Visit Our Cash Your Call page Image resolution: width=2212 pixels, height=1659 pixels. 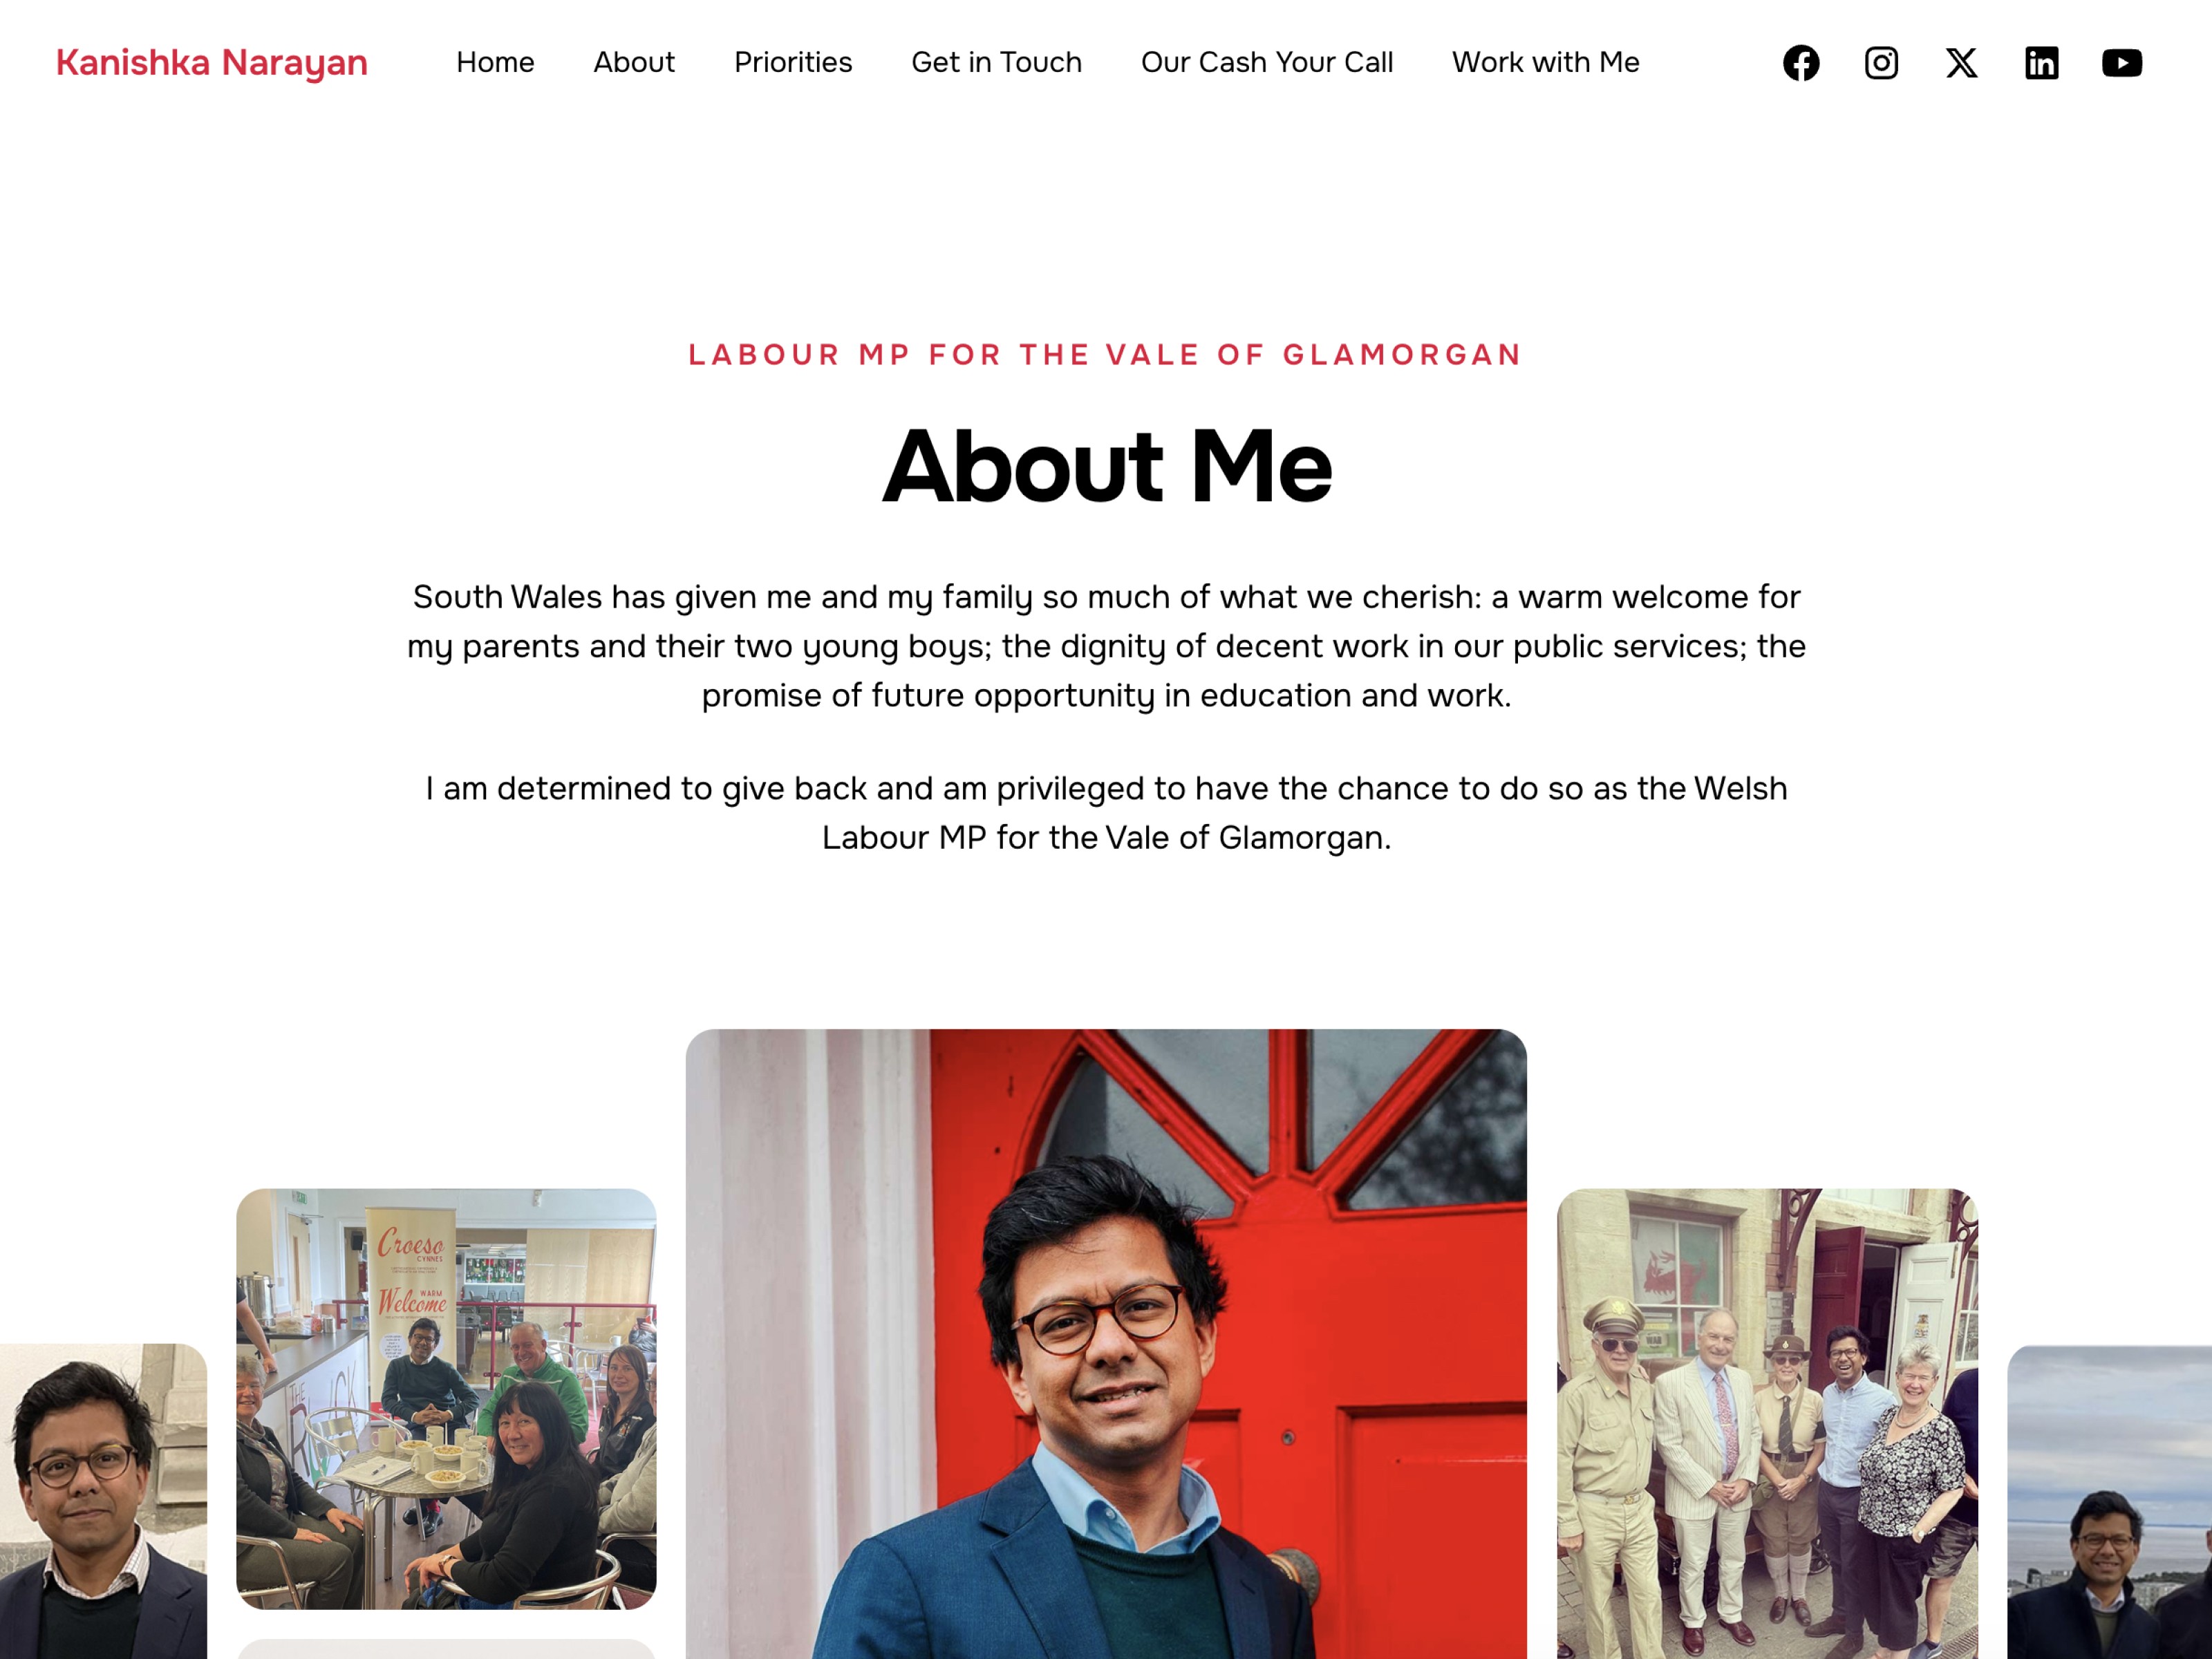[1267, 62]
